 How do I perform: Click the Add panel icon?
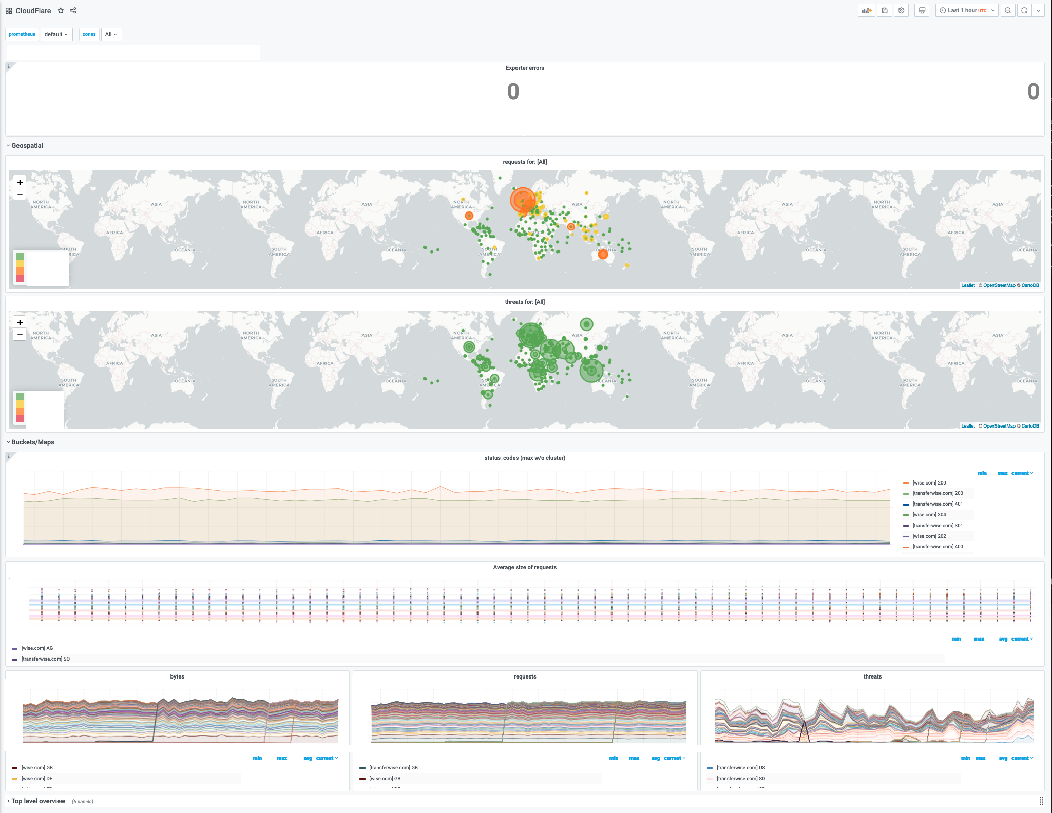[867, 10]
